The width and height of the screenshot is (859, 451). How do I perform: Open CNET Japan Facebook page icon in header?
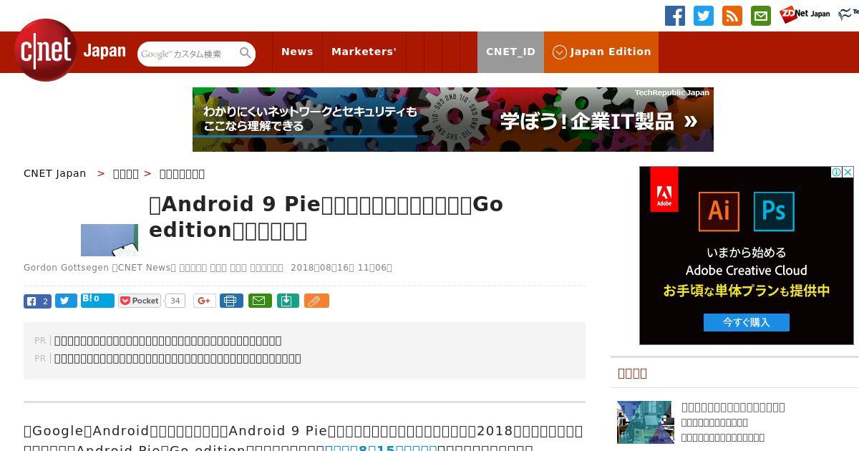[x=675, y=16]
